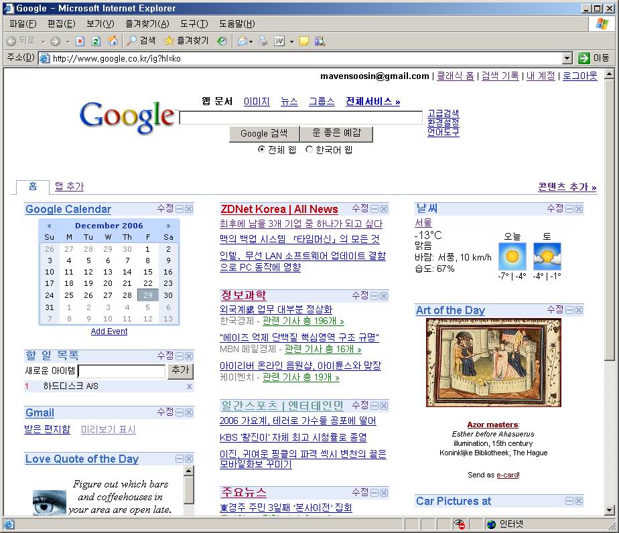
Task: Click inside the Google search box
Action: tap(301, 118)
